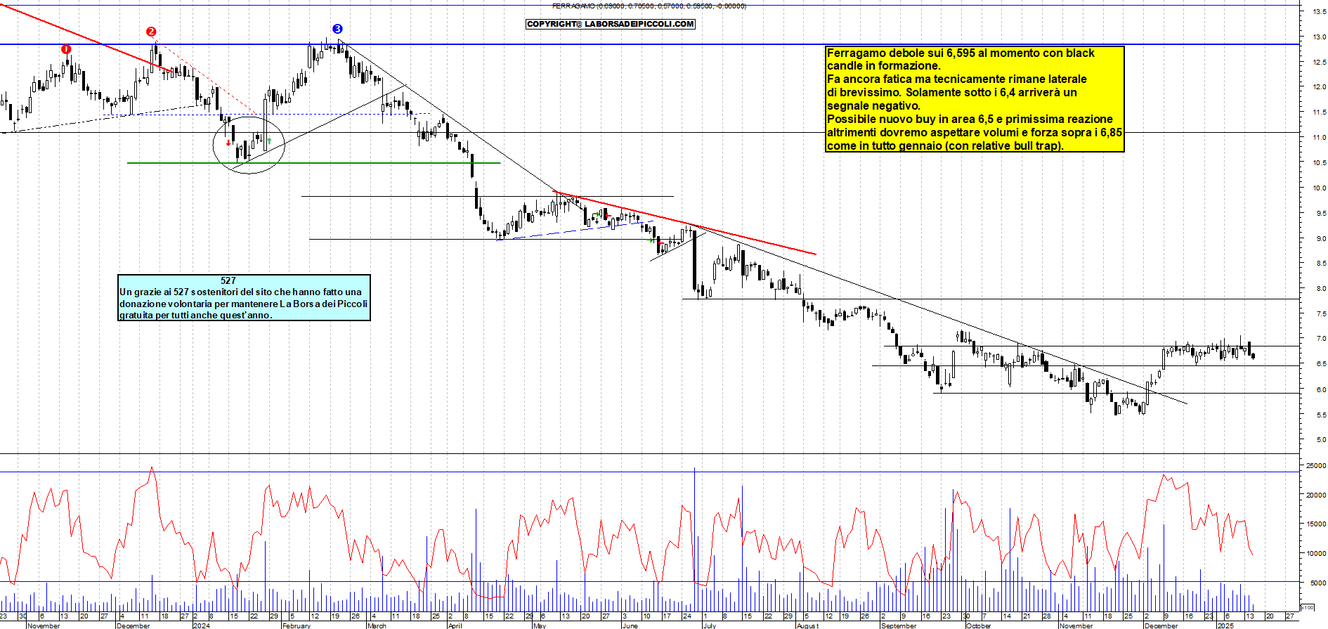
Task: Click the 8.0 price axis label
Action: click(1321, 288)
